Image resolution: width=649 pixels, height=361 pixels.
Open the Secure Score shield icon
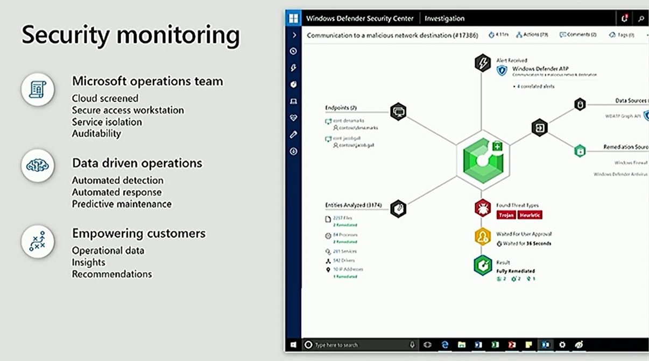[293, 118]
